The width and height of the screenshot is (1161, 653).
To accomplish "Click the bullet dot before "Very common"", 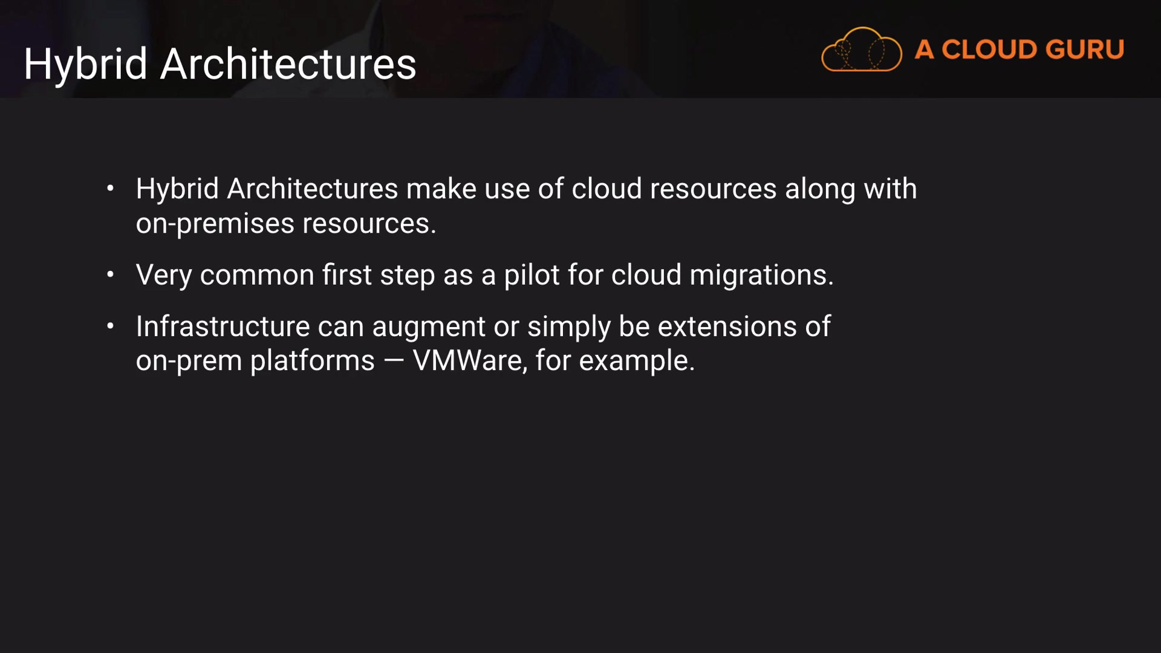I will click(x=110, y=275).
